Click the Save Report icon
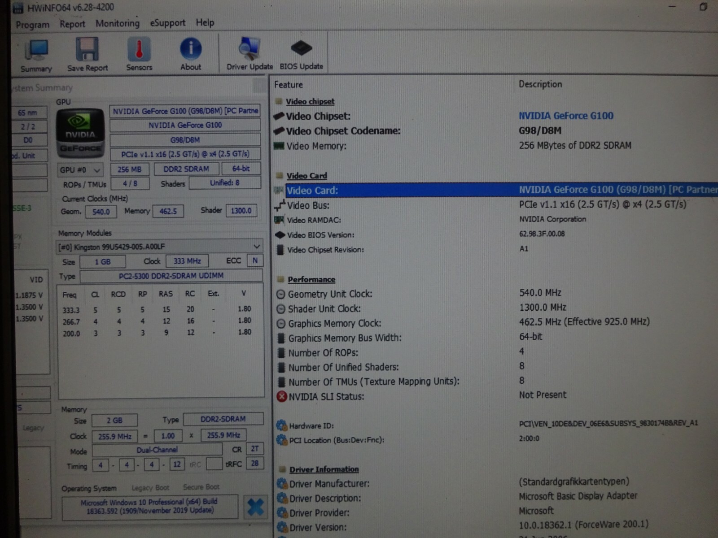 coord(87,49)
